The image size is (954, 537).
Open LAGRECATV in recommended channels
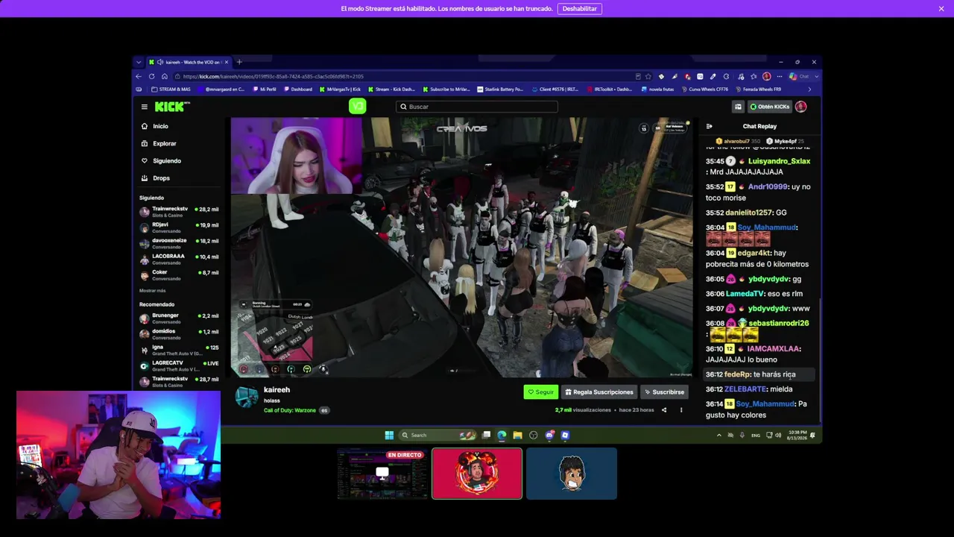pyautogui.click(x=179, y=365)
